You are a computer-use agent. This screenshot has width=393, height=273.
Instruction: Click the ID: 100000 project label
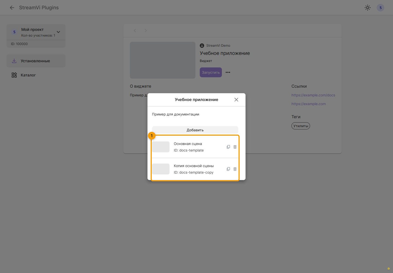[19, 44]
